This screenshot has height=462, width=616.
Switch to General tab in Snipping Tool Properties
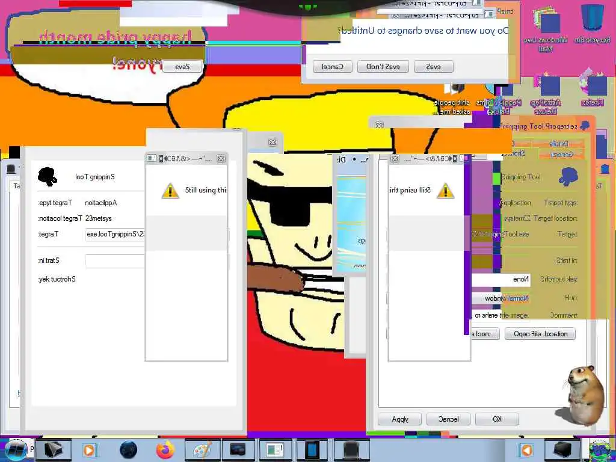click(562, 155)
